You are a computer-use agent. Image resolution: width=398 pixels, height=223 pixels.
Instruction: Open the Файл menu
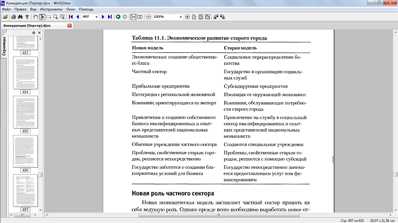(x=6, y=9)
